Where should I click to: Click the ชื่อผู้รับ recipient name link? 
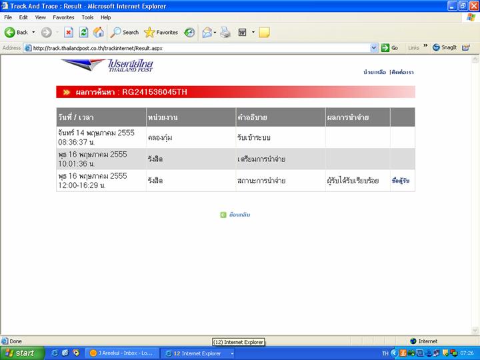tap(401, 181)
